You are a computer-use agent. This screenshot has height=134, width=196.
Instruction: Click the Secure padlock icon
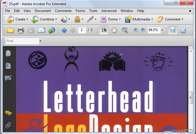[x=77, y=19]
